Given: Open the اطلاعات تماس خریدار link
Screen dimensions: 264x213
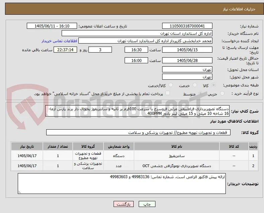Looking at the screenshot, I should click(59, 41).
